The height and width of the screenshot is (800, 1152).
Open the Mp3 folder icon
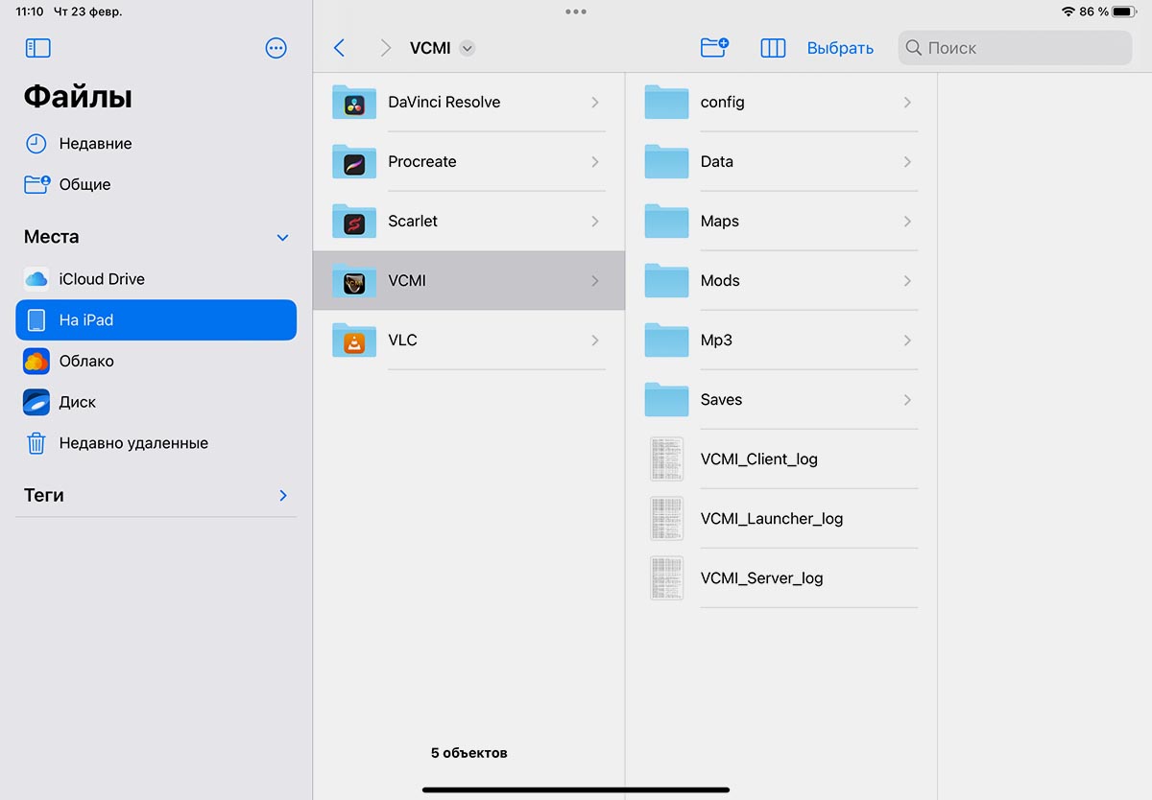coord(666,340)
